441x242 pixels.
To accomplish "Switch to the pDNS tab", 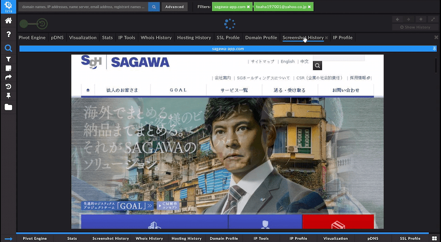I will pos(57,38).
